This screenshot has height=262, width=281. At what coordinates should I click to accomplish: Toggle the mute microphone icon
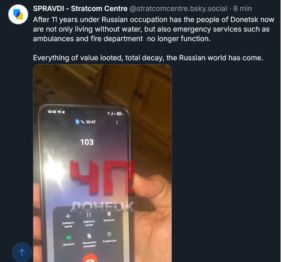89,236
